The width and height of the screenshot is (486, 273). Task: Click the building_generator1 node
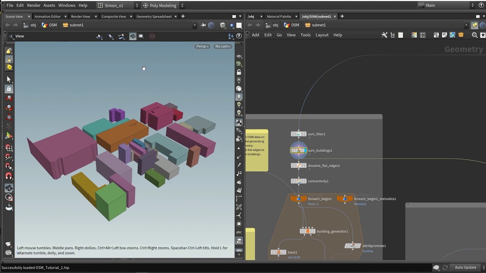(x=308, y=231)
